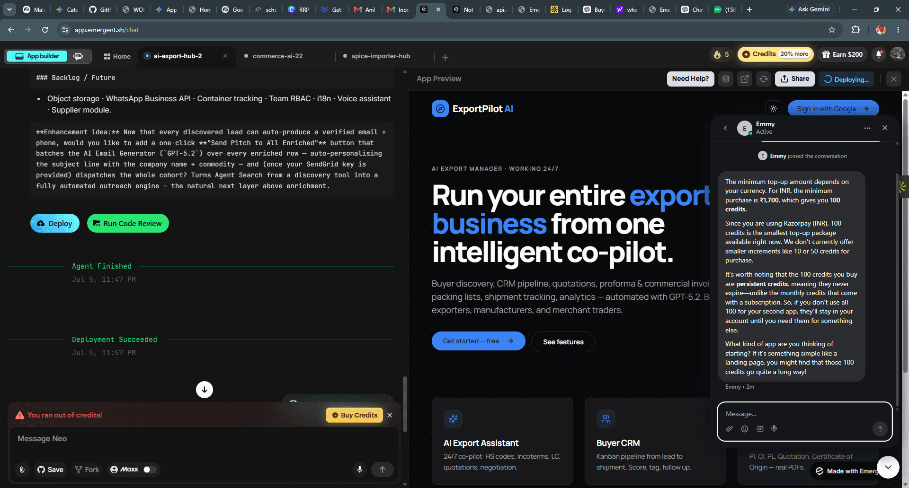Send the Emmy chat message
909x488 pixels.
[x=880, y=429]
